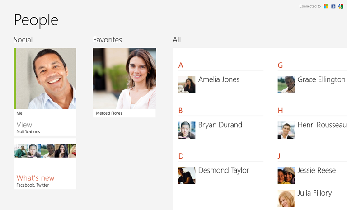Open the Me profile tile photo
Viewport: 347px width, 210px height.
coord(45,79)
